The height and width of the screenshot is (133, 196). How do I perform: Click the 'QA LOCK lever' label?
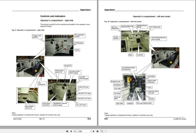[81, 105]
